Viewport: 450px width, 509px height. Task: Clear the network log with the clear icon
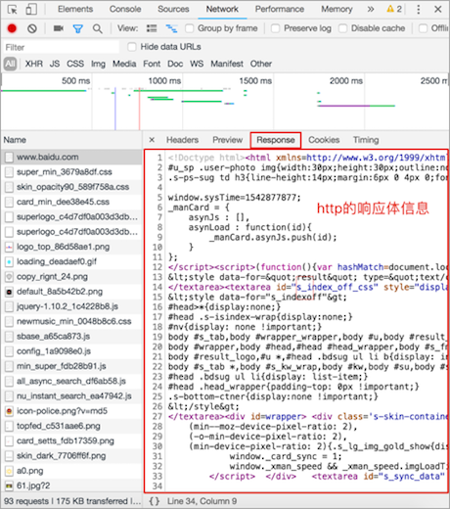point(32,28)
